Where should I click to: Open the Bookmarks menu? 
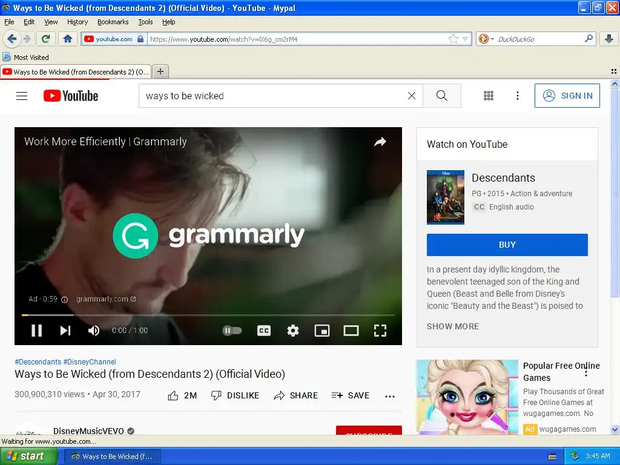tap(113, 22)
